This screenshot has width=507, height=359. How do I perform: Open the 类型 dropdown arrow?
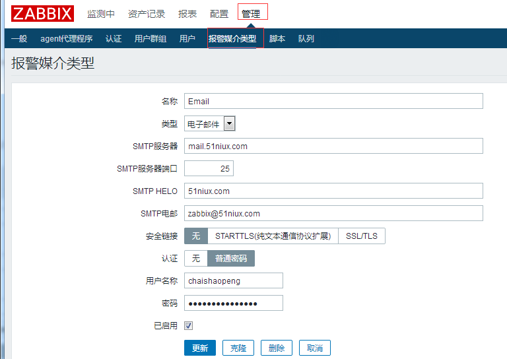tap(229, 123)
